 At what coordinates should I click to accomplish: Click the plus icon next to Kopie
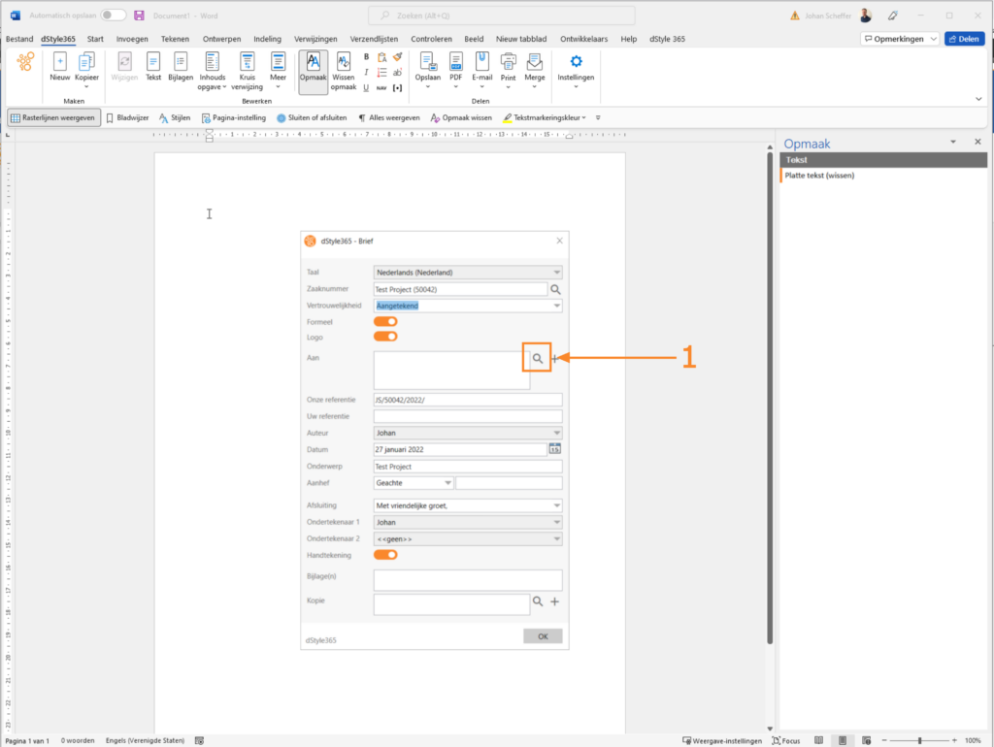(x=554, y=601)
